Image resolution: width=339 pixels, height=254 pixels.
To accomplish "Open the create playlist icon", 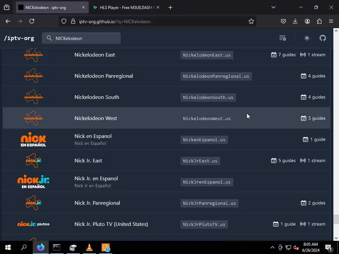I will [x=282, y=38].
